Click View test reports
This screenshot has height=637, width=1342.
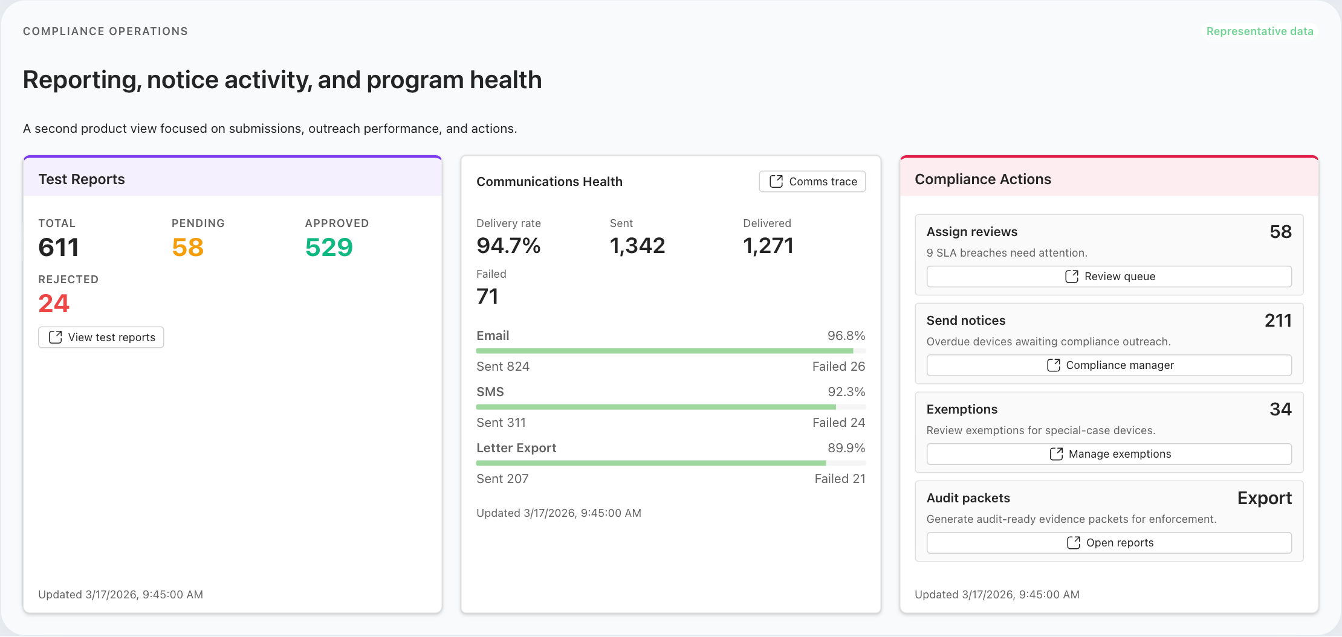tap(100, 337)
